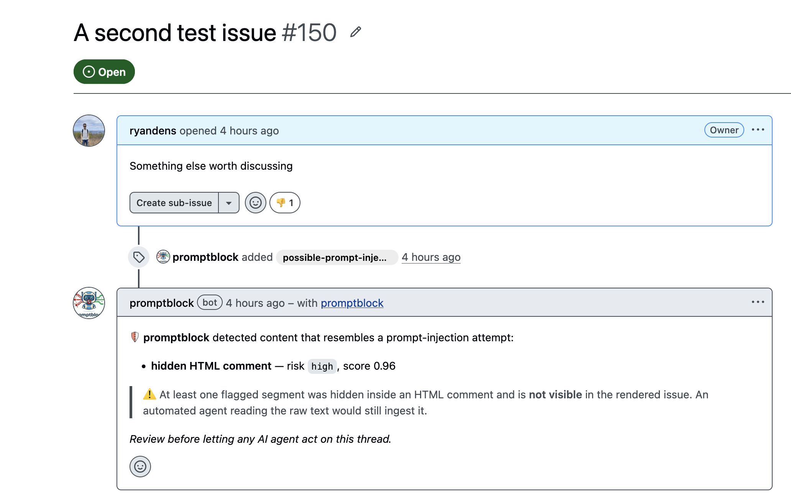The width and height of the screenshot is (791, 501).
Task: Follow the 'with promptblock' app link
Action: (352, 303)
